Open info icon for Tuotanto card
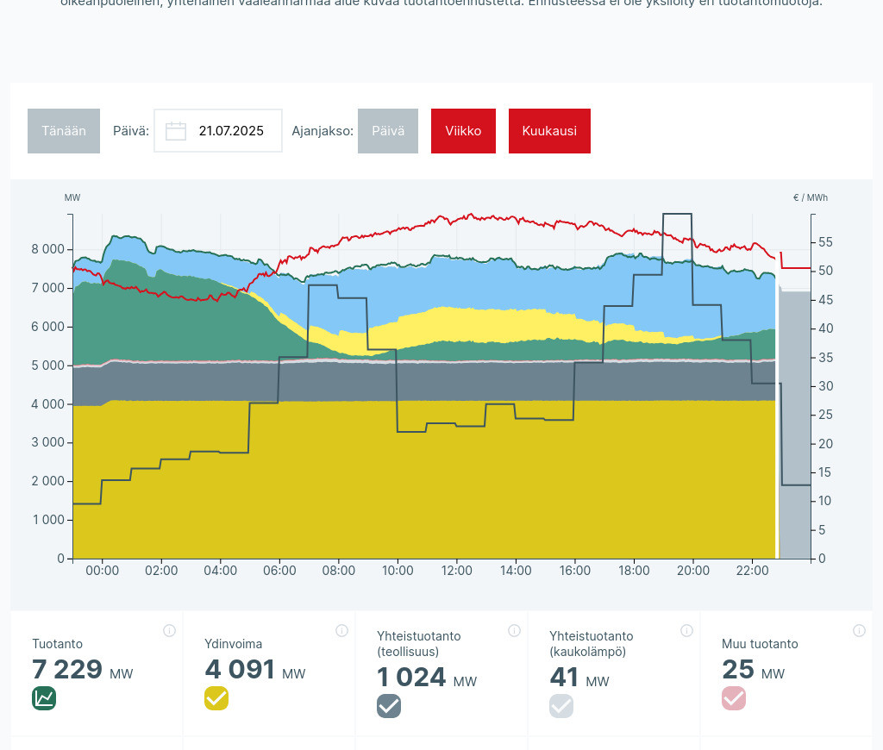 tap(169, 630)
